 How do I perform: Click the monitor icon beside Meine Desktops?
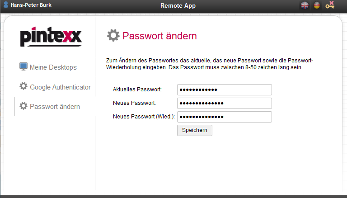(23, 67)
